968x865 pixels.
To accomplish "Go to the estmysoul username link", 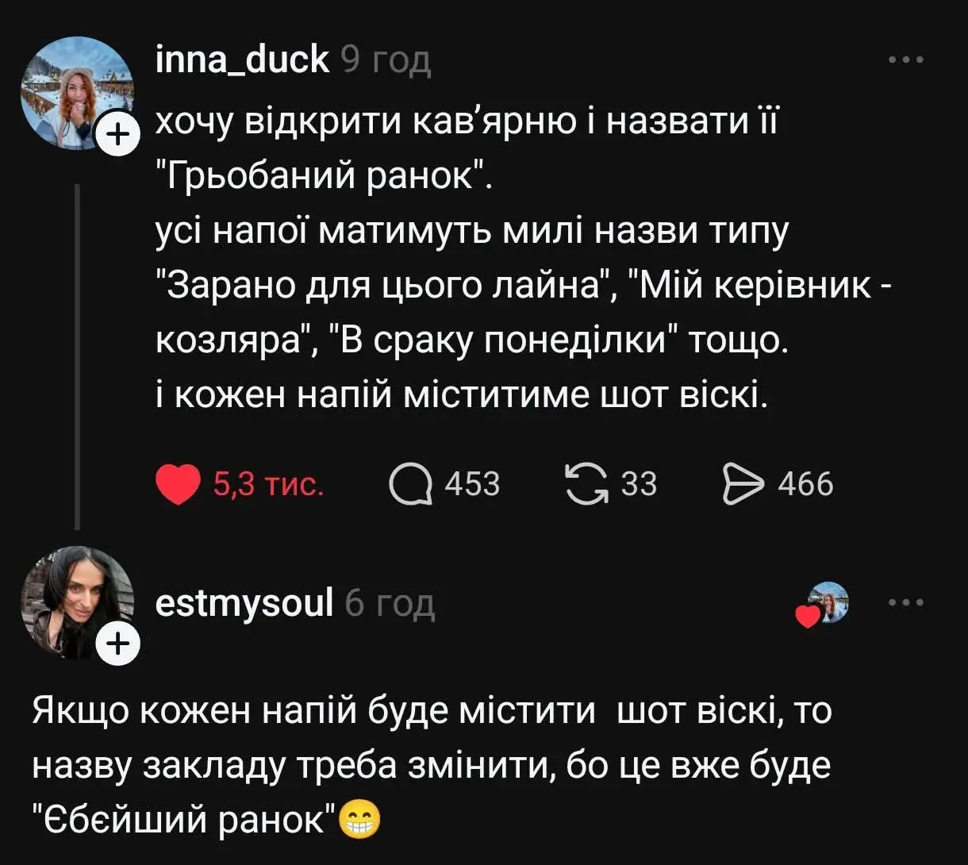I will (244, 603).
